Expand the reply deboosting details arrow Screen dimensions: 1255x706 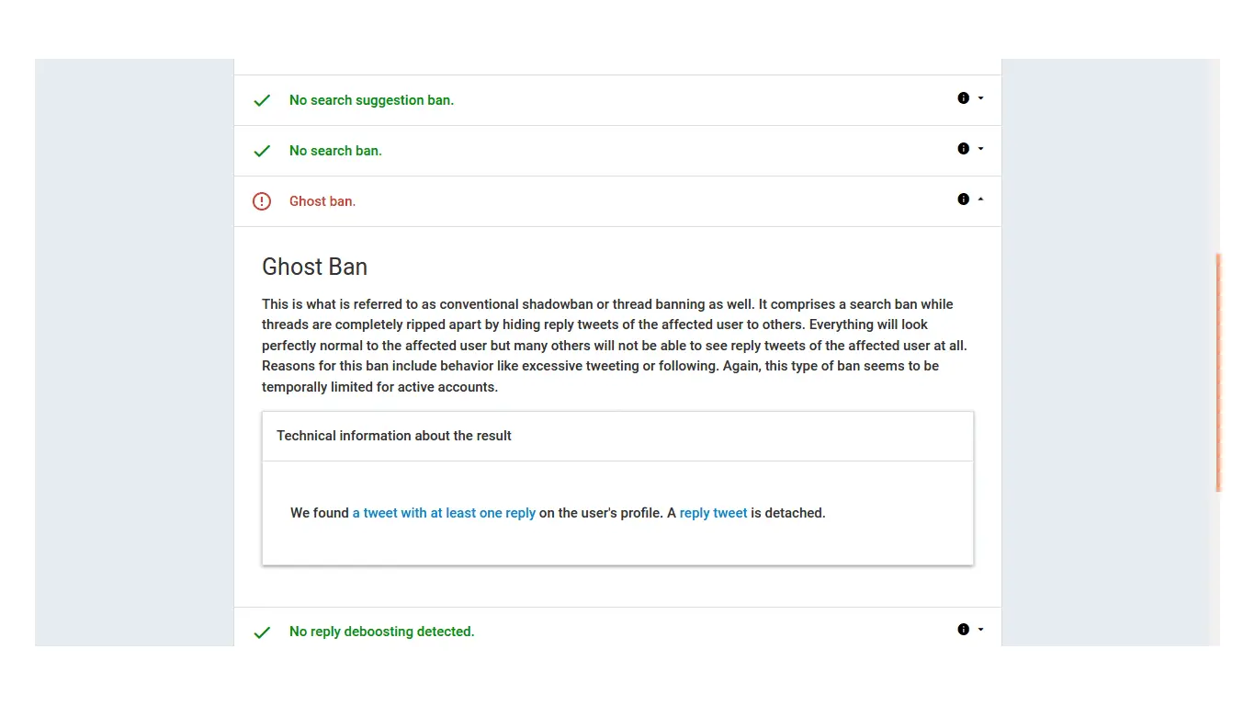point(980,630)
